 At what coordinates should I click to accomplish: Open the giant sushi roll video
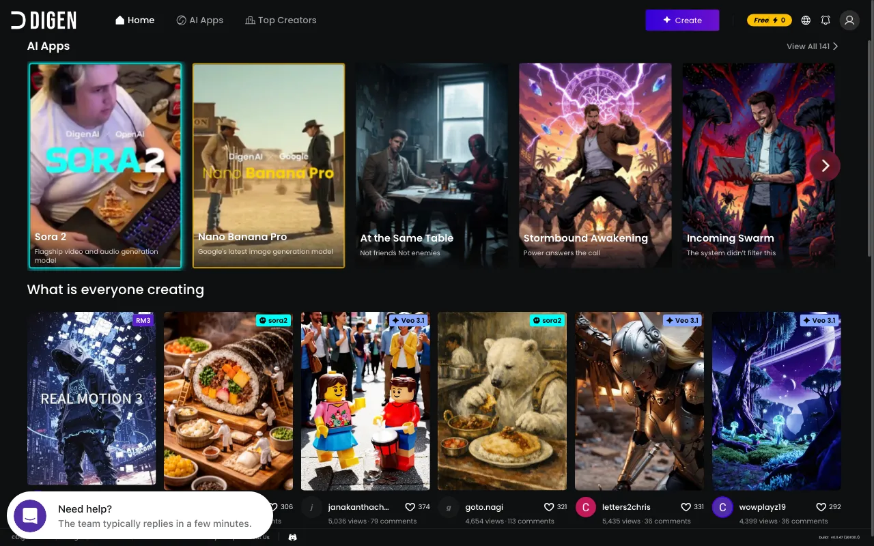coord(228,401)
